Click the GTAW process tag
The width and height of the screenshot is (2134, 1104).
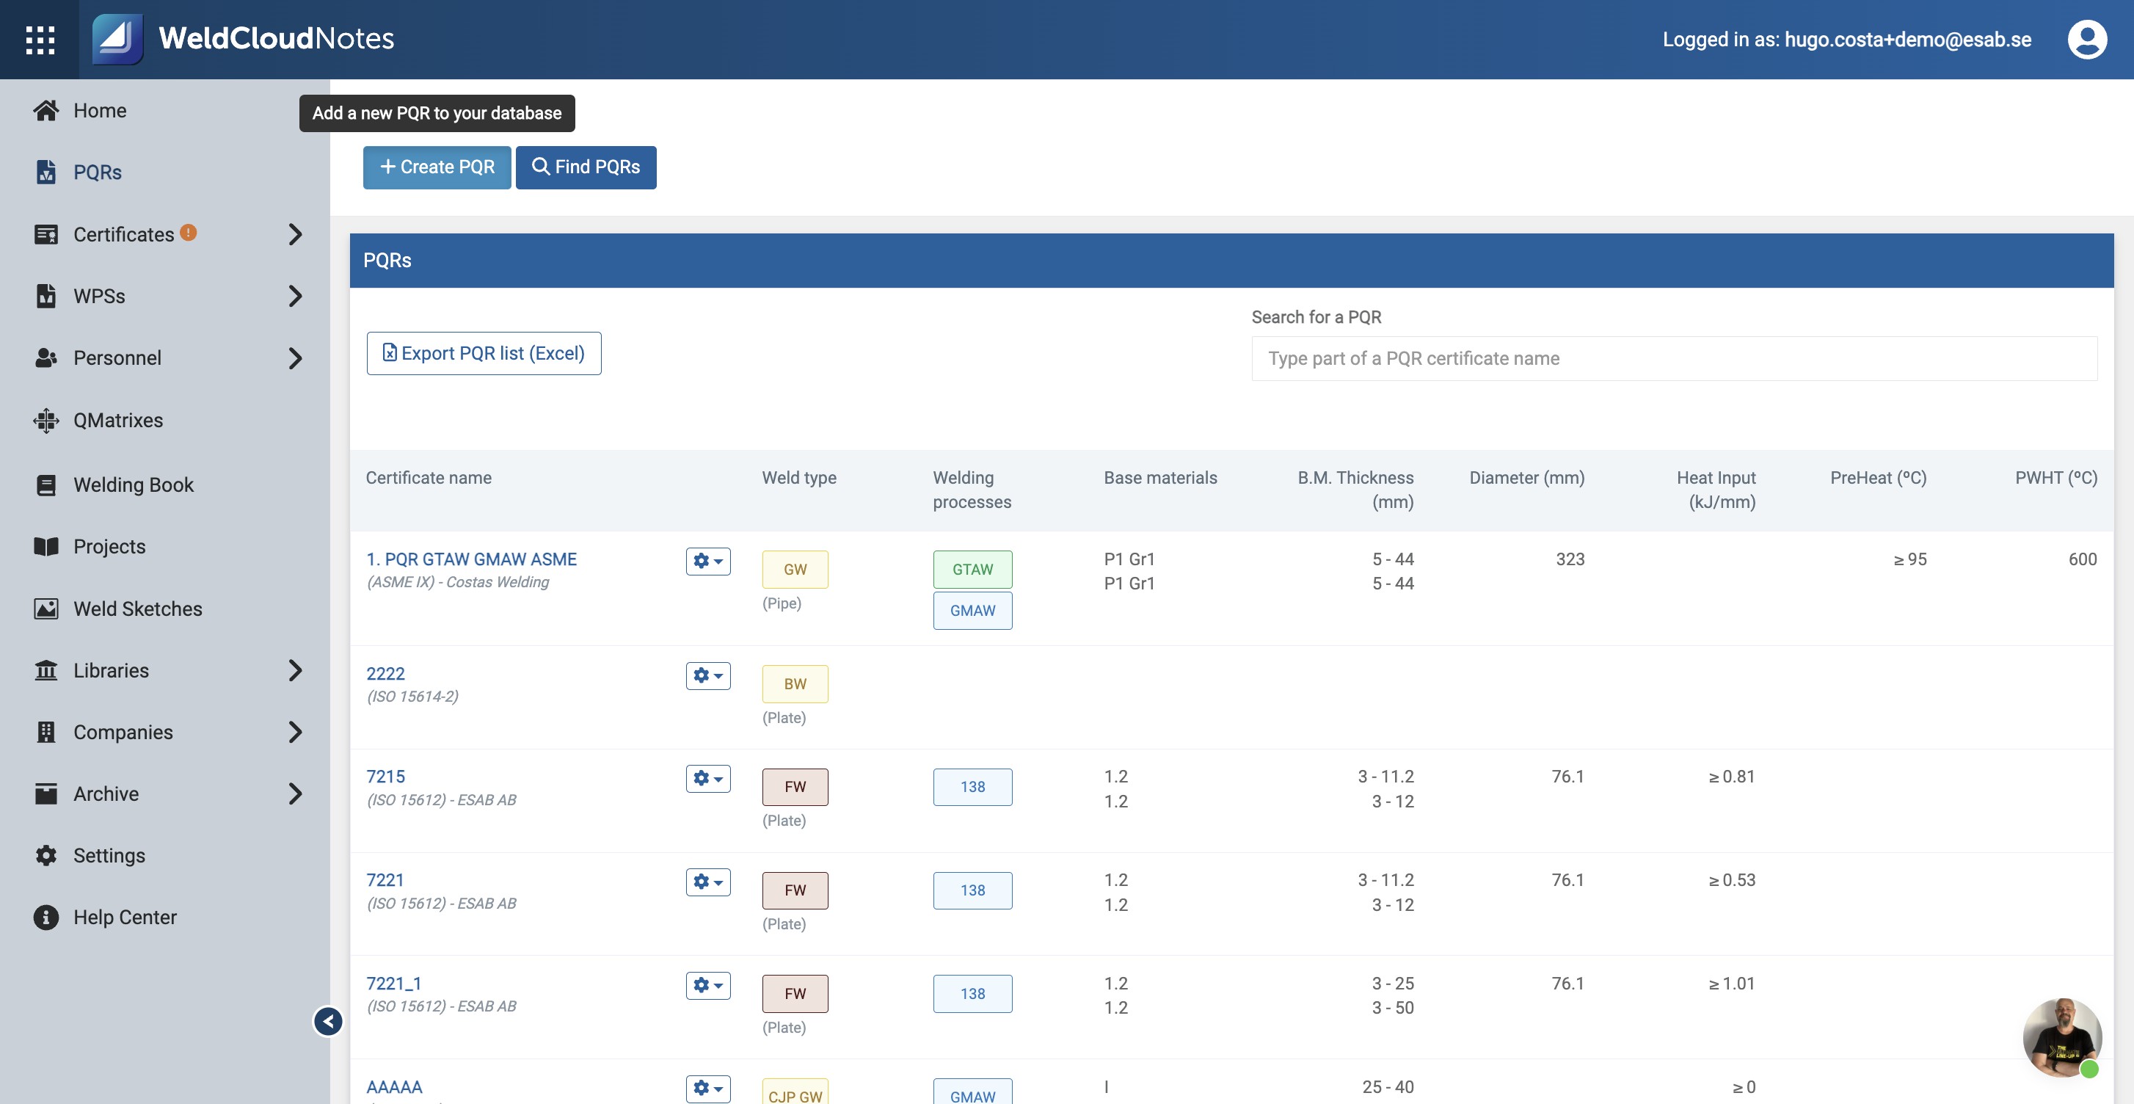point(972,570)
